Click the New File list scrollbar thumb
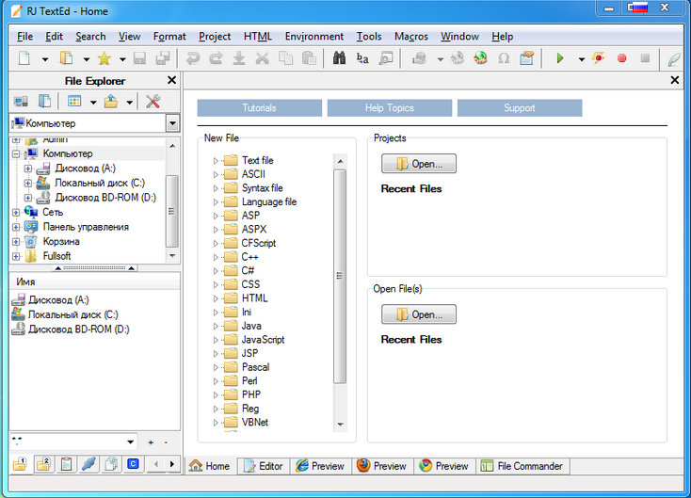This screenshot has width=691, height=498. [x=340, y=276]
